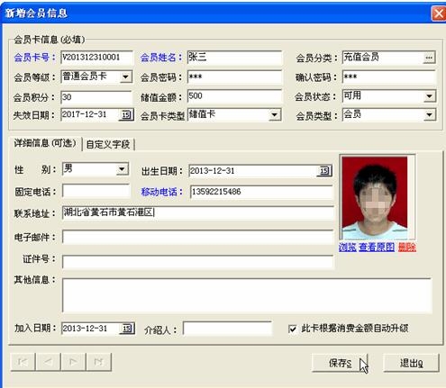This screenshot has width=446, height=388.
Task: Go to next record navigation button
Action: [x=73, y=362]
